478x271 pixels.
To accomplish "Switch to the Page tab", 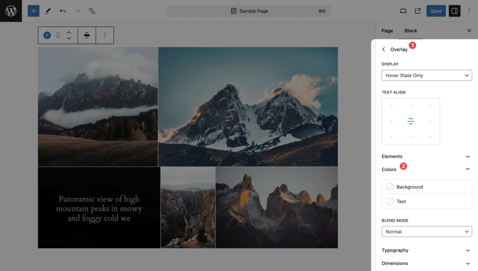I will pyautogui.click(x=387, y=31).
